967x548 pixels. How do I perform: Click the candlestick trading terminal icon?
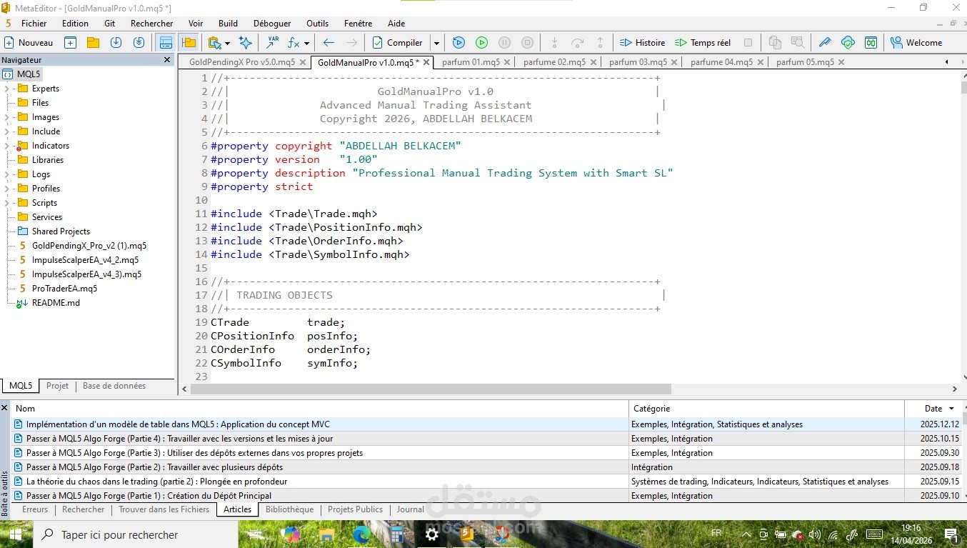pos(871,43)
